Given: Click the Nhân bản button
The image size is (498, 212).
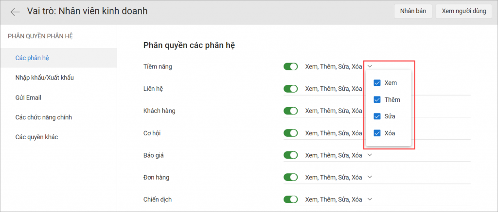Looking at the screenshot, I should point(413,12).
